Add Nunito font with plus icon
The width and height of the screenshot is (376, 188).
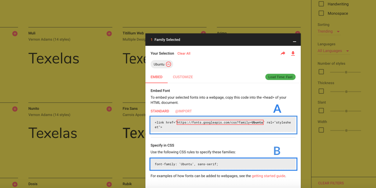coord(109,109)
